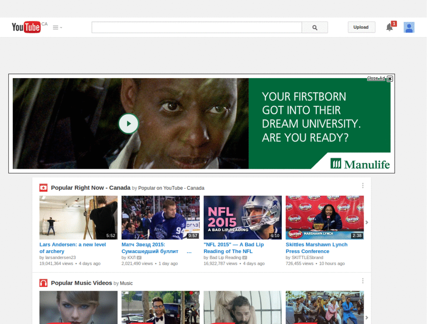Open Skittles Marshawn Lynch thumbnail
Image resolution: width=432 pixels, height=324 pixels.
click(325, 217)
